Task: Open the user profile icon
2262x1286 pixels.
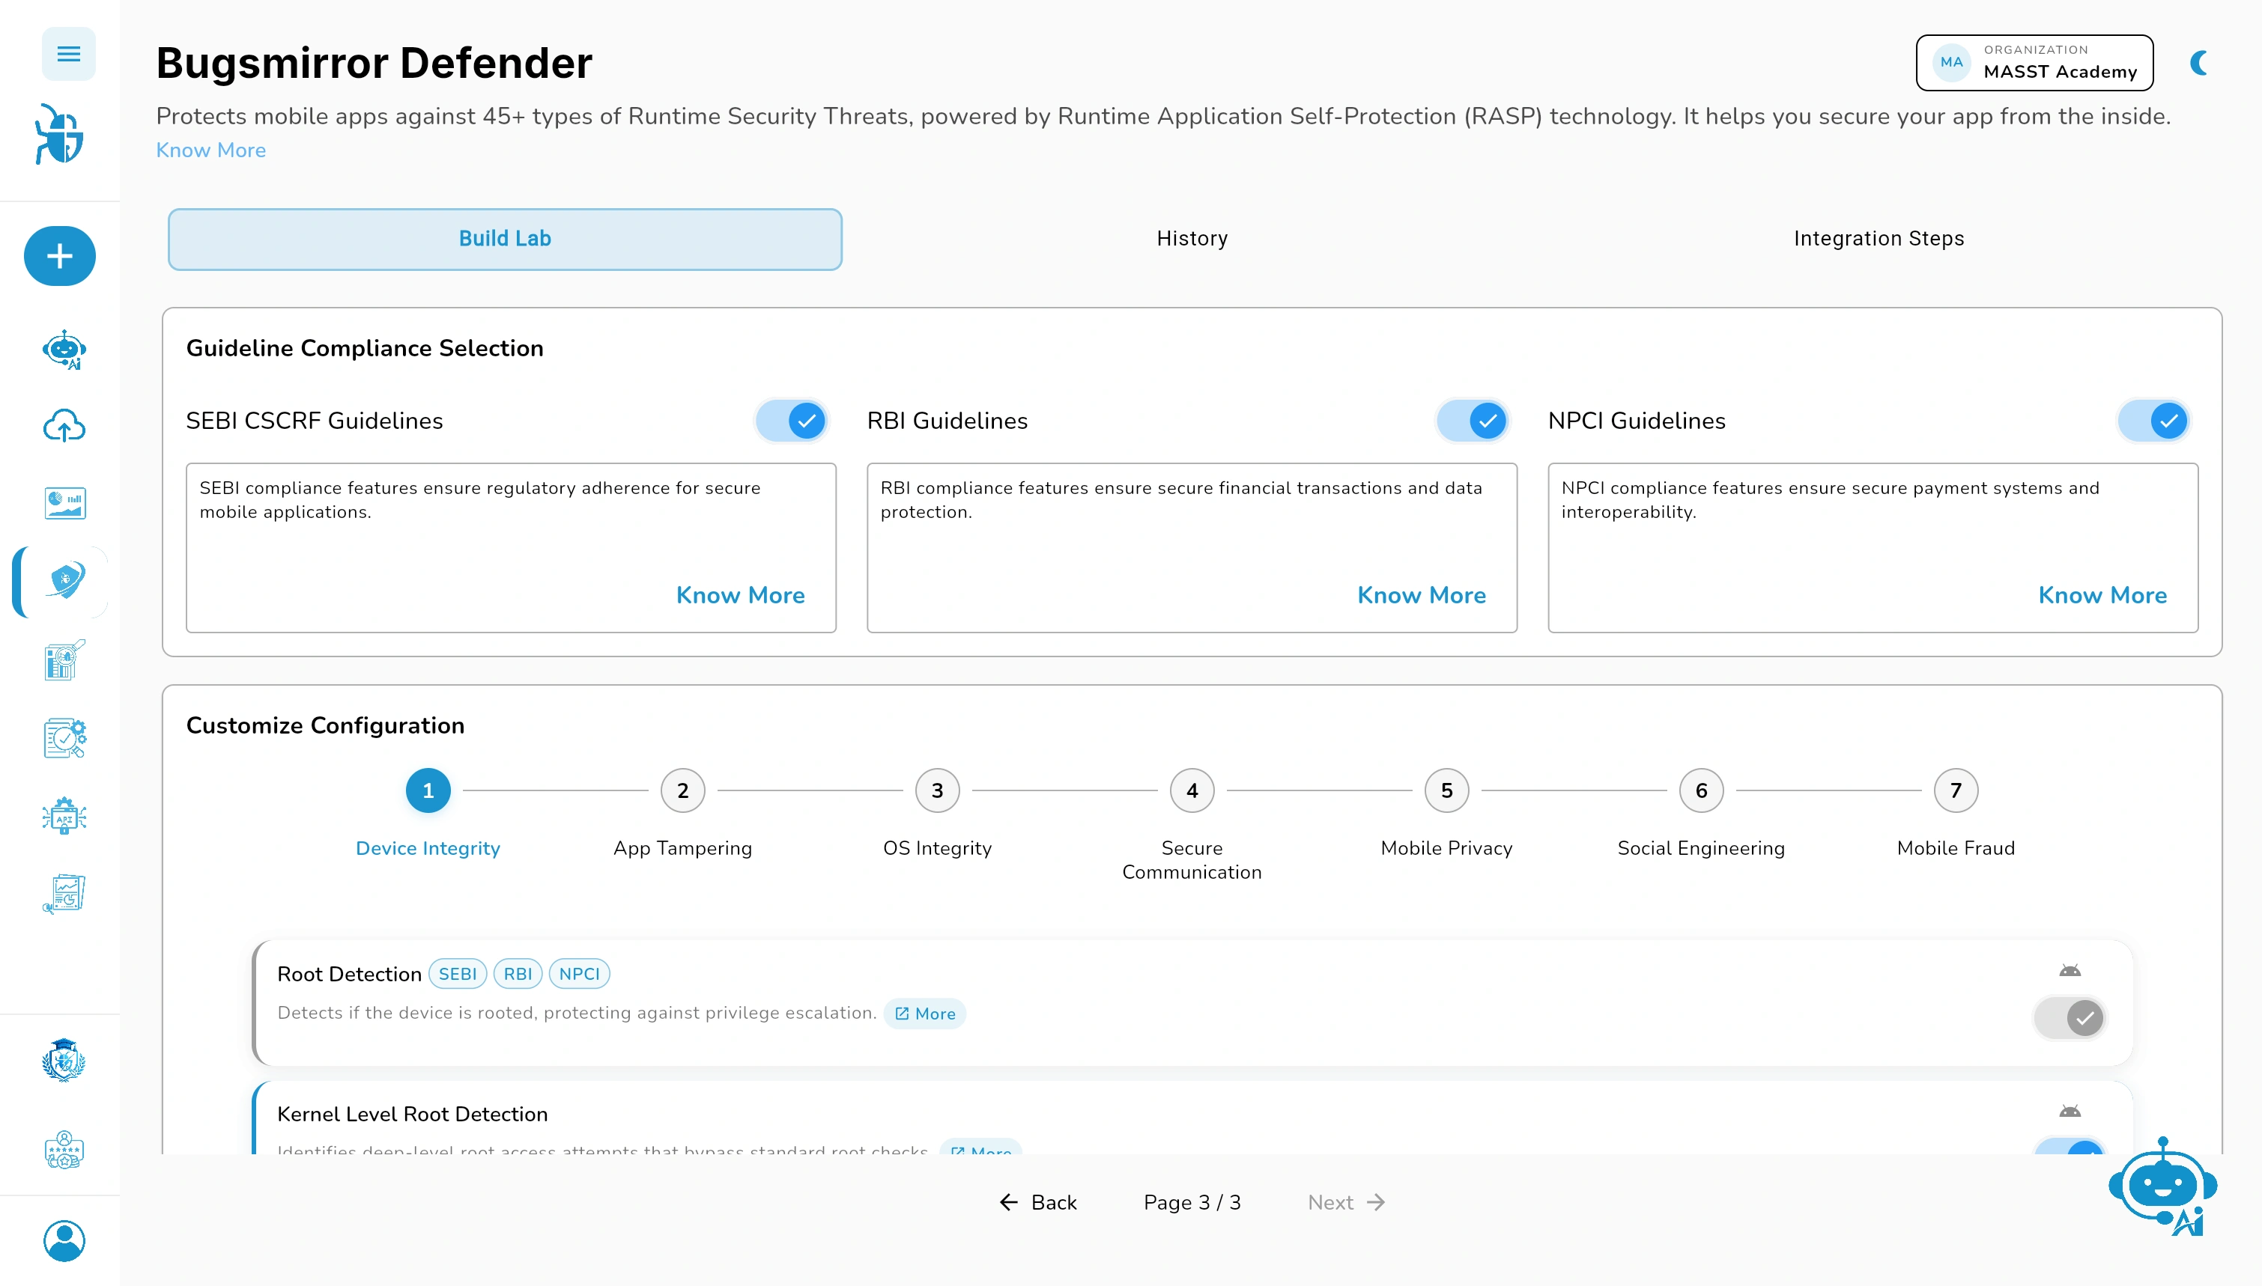Action: click(64, 1241)
